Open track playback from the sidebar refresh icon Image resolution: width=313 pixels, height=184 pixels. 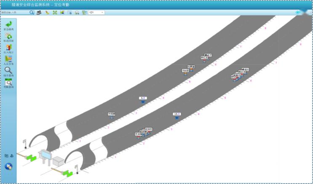8,36
